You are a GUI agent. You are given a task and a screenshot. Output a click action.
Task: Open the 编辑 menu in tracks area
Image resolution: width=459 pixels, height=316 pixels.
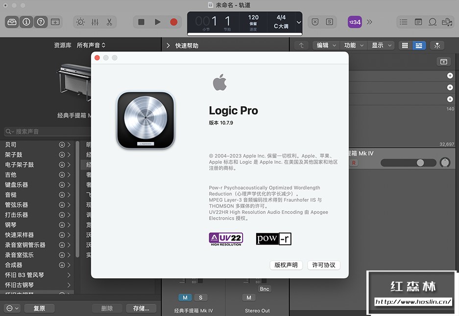[x=326, y=45]
